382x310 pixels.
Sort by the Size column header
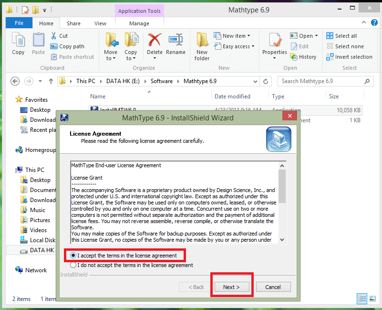coord(344,96)
